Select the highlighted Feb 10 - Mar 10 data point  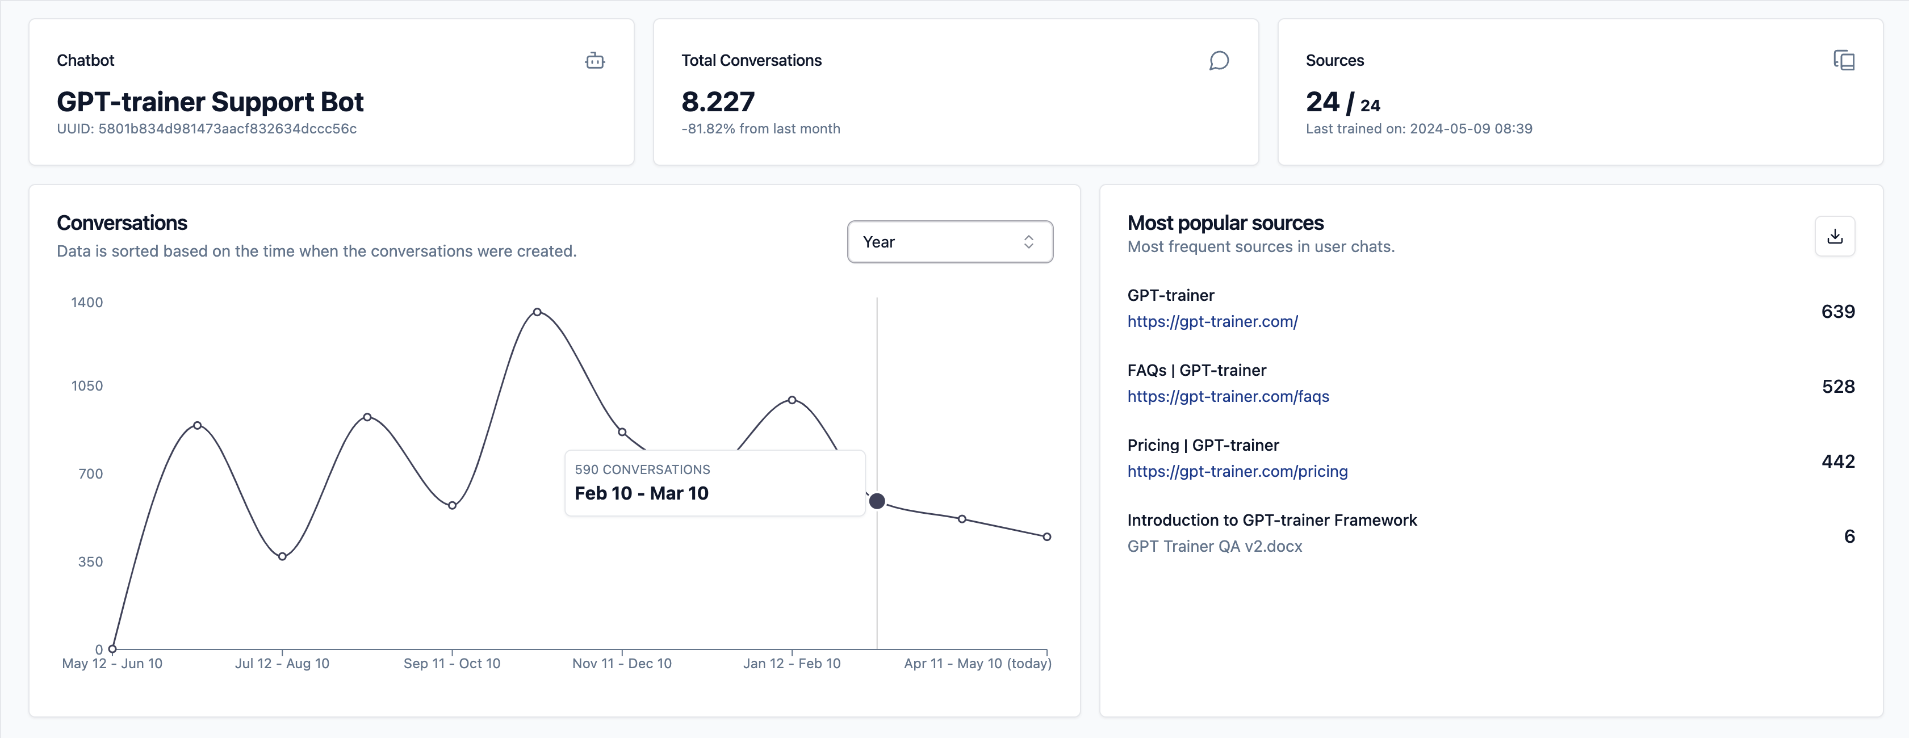pyautogui.click(x=877, y=502)
